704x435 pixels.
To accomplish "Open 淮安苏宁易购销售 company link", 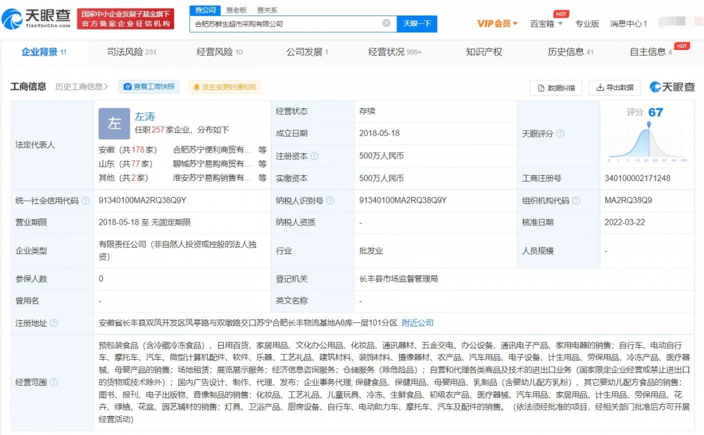I will click(x=212, y=178).
